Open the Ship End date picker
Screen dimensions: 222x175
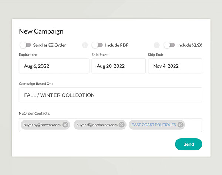click(175, 66)
